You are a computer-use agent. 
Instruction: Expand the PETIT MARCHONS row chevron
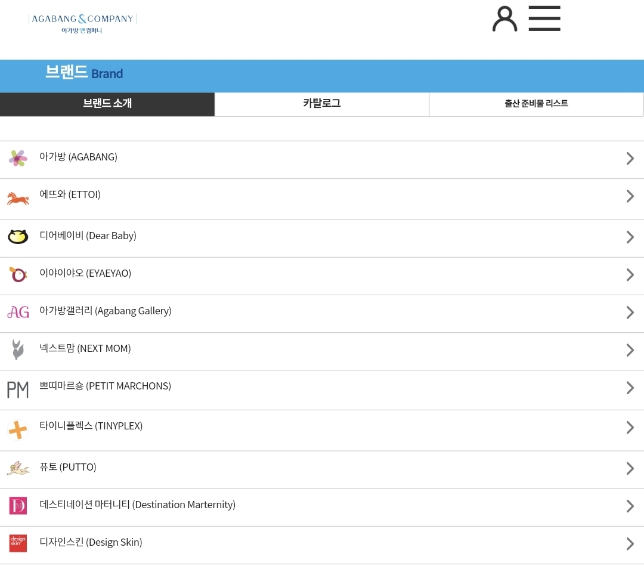click(630, 388)
